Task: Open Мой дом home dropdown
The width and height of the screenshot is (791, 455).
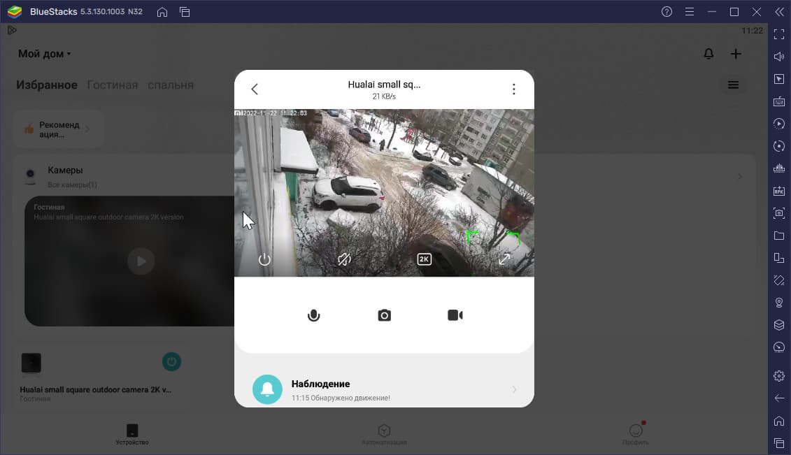Action: 44,53
